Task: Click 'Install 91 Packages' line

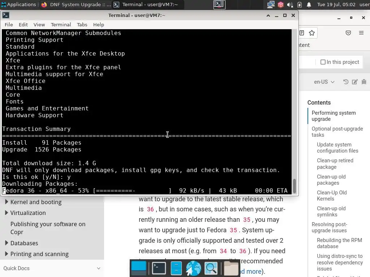Action: 42,143
